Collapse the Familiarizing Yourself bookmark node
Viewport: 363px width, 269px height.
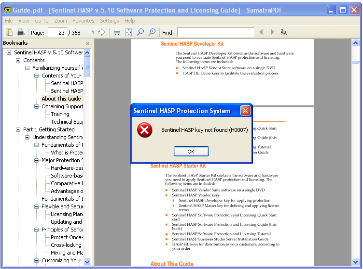[x=28, y=68]
